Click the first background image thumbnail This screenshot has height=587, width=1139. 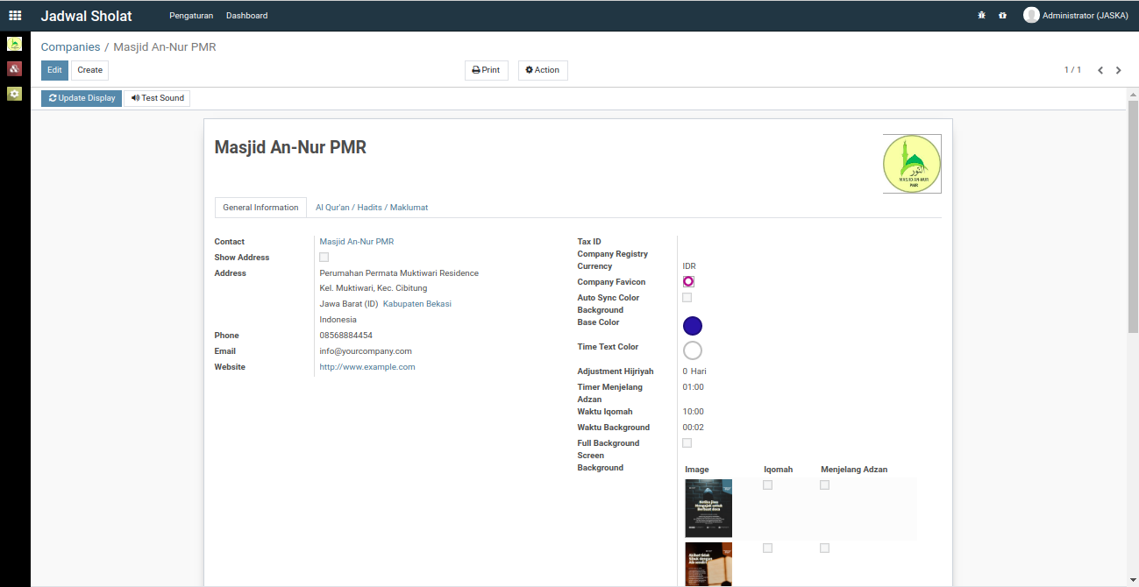[708, 508]
